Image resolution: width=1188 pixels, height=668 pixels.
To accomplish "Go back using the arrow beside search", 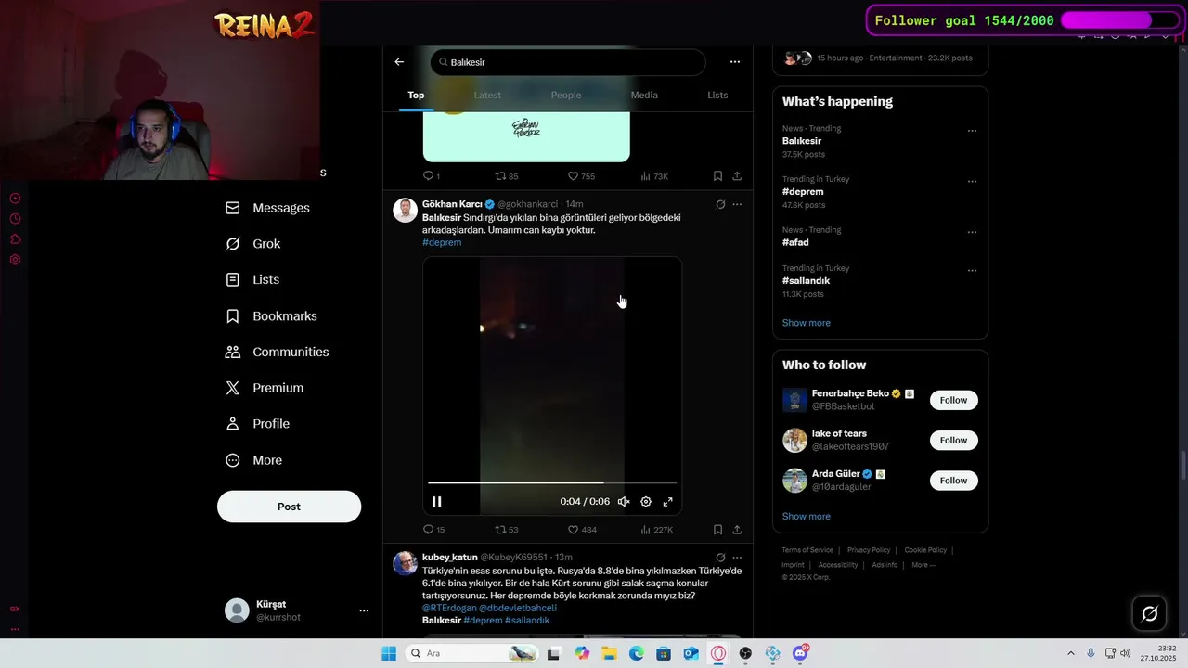I will (x=399, y=62).
